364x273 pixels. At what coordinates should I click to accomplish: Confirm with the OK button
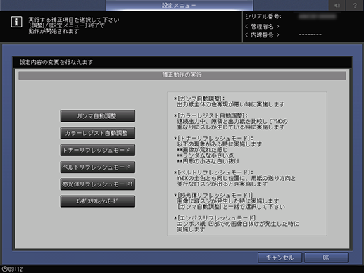[326, 258]
